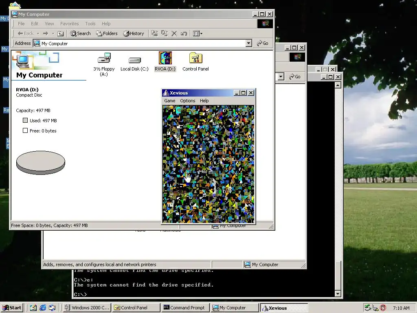Image resolution: width=417 pixels, height=313 pixels.
Task: Switch to Control Panel taskbar button
Action: coord(136,308)
